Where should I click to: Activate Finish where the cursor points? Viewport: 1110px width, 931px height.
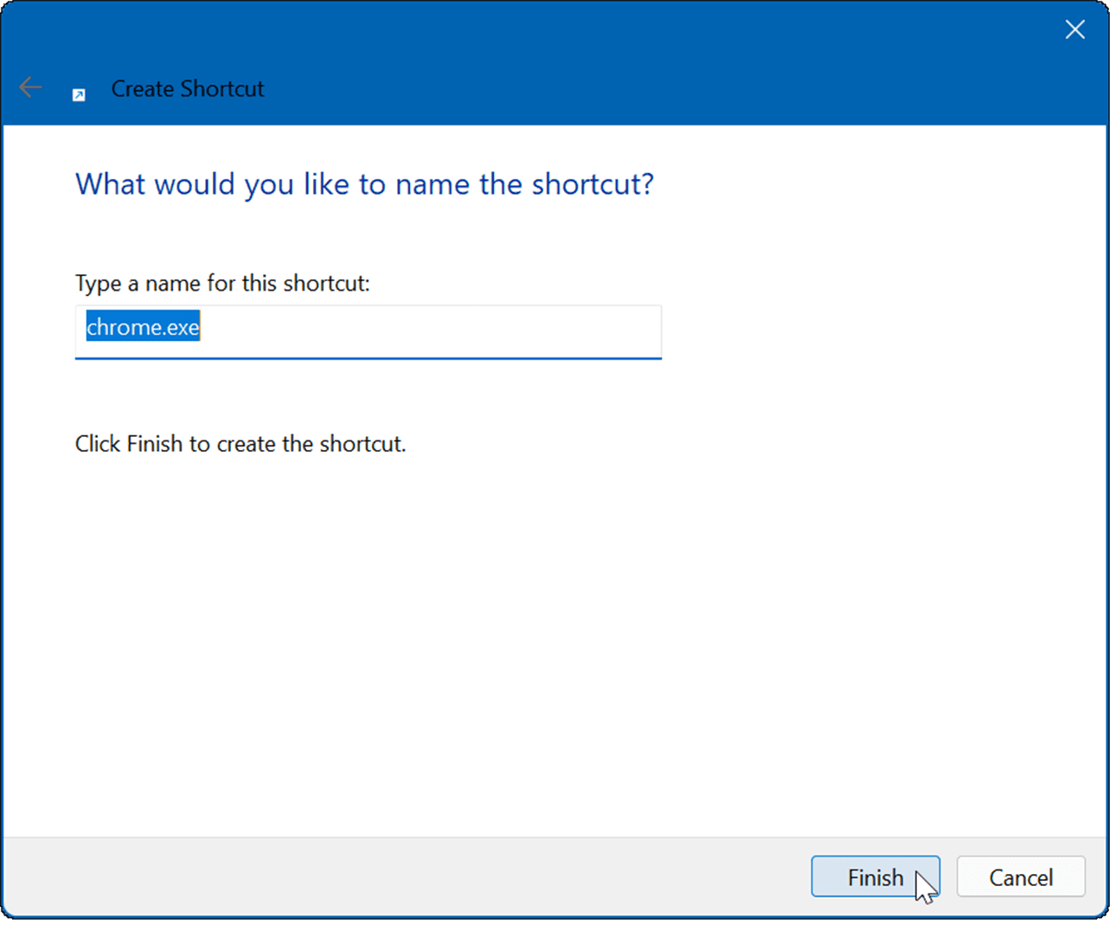pos(875,876)
